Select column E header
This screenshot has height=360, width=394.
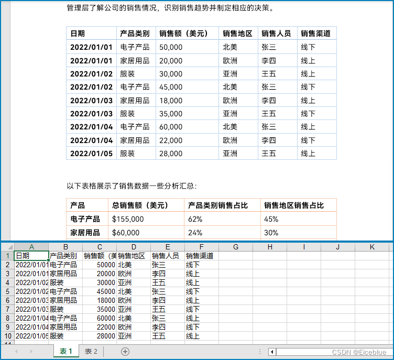[168, 247]
